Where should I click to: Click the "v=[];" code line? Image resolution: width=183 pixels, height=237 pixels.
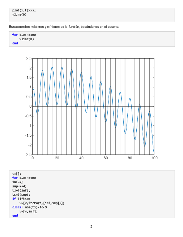[17, 174]
